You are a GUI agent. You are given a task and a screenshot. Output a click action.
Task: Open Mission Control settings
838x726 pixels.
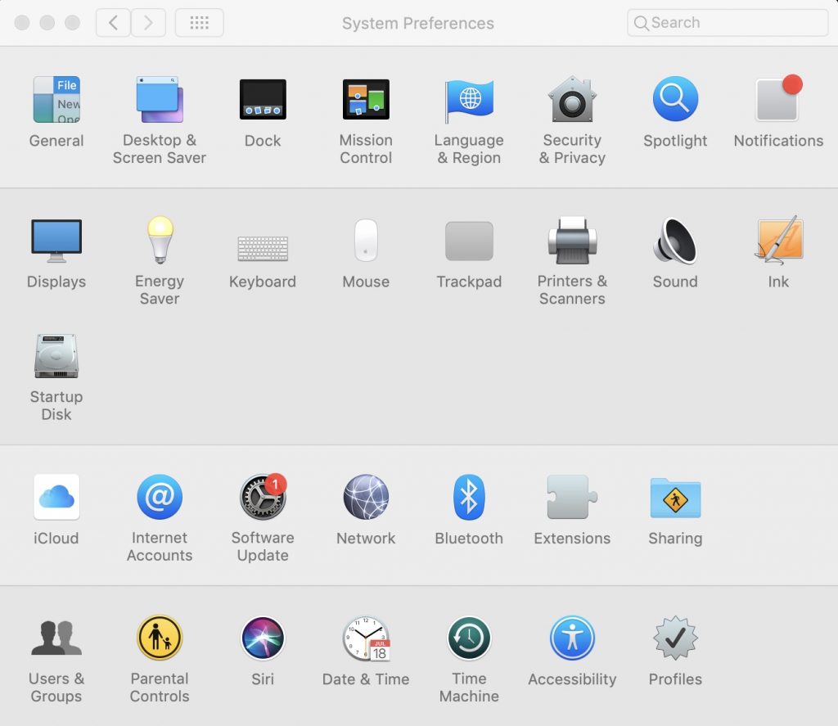(x=366, y=100)
